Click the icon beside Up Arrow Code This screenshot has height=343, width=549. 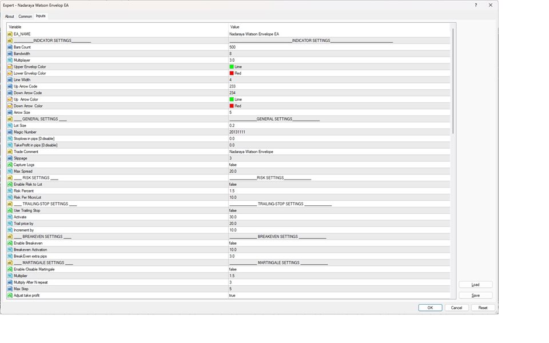[x=10, y=86]
